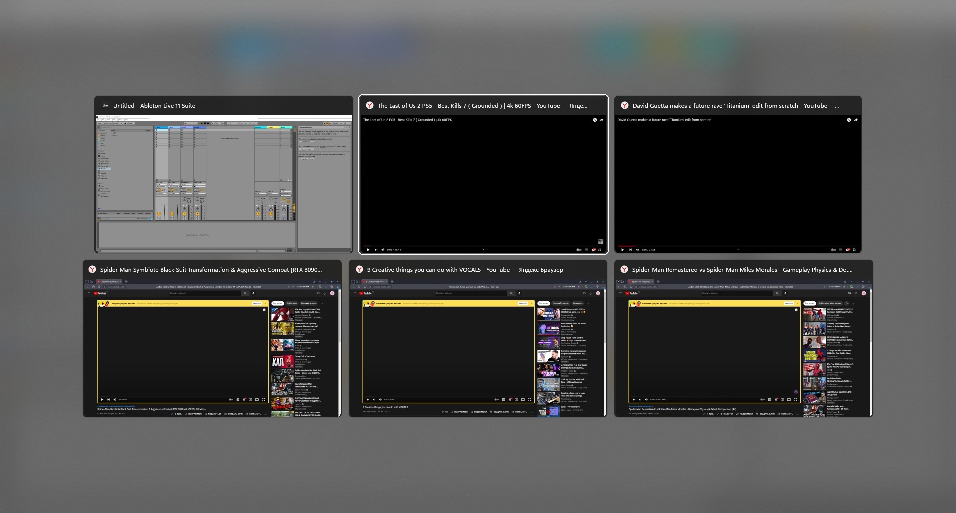956x513 pixels.
Task: Select the 'Untitled - Ableton Live 11 Suite' title text
Action: tap(154, 106)
